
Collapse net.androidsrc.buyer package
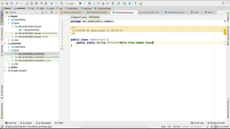pyautogui.click(x=12, y=27)
